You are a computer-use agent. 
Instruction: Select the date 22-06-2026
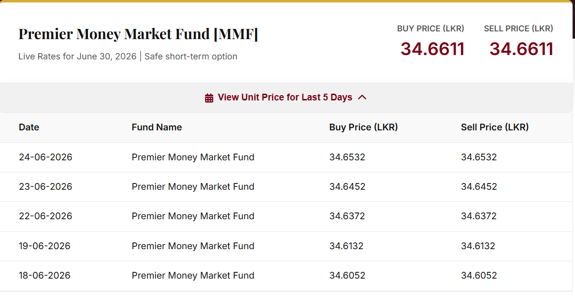tap(45, 216)
